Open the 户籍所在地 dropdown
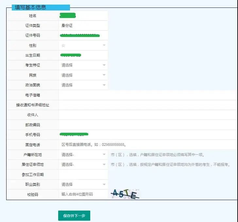238x222 pixels. point(83,155)
